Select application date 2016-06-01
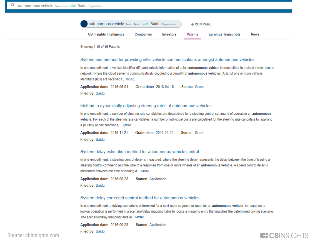 tap(119, 87)
